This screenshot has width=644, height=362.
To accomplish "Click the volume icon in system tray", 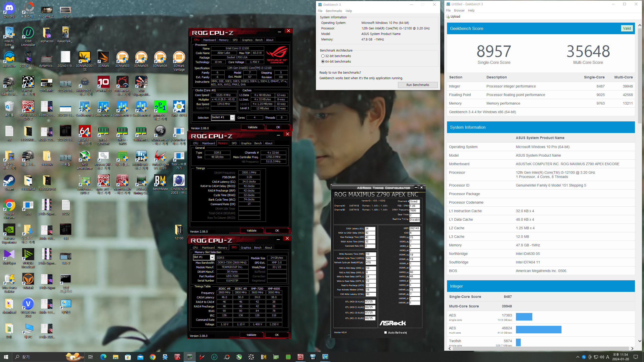I will tap(602, 357).
